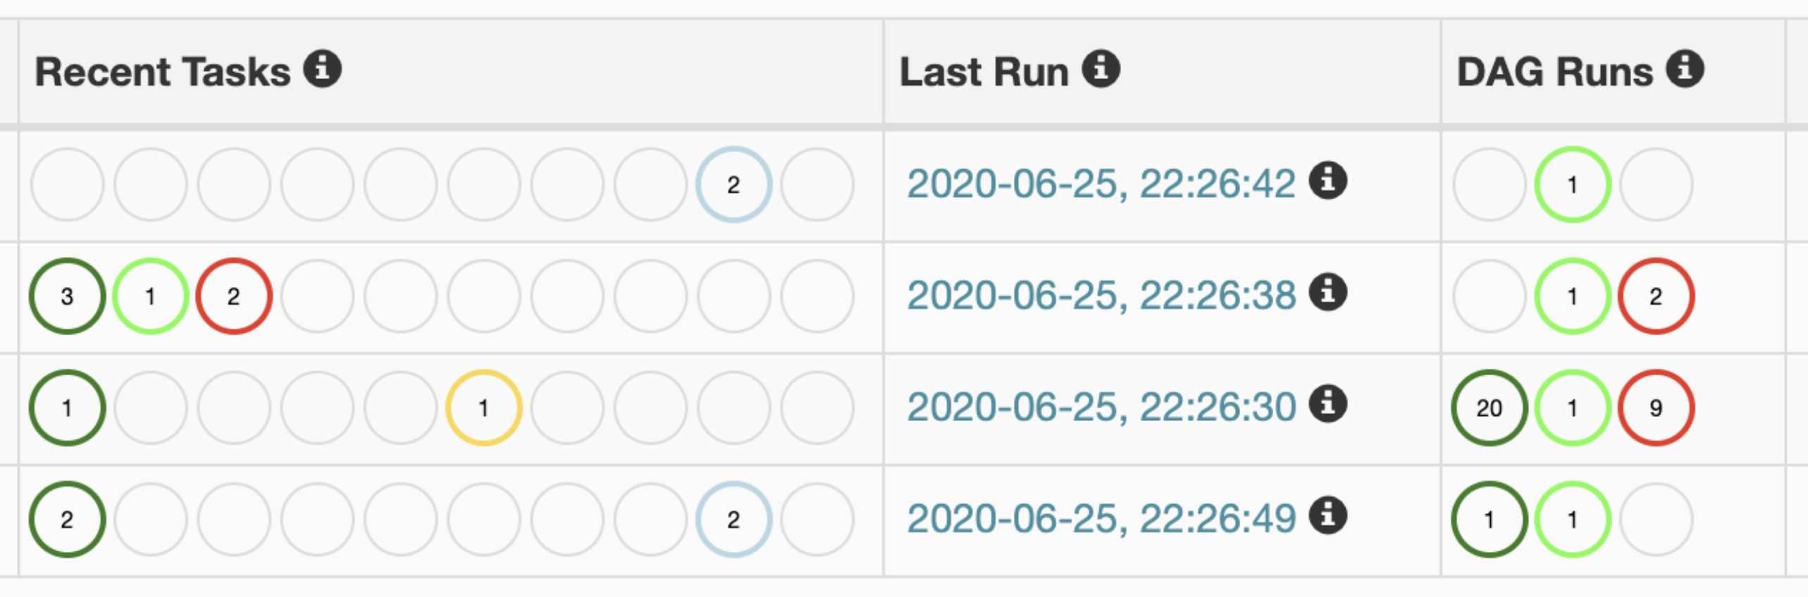Click the red failed tasks circle showing 2
This screenshot has width=1808, height=597.
tap(234, 296)
